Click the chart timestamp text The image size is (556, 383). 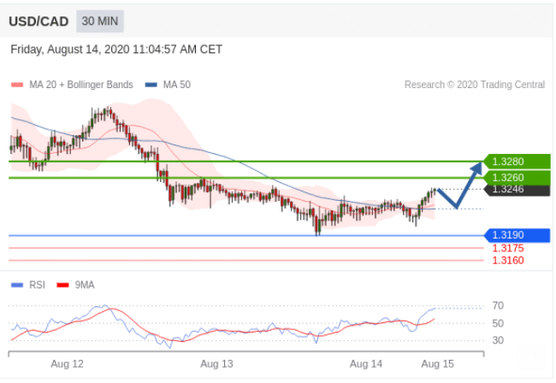[x=116, y=50]
